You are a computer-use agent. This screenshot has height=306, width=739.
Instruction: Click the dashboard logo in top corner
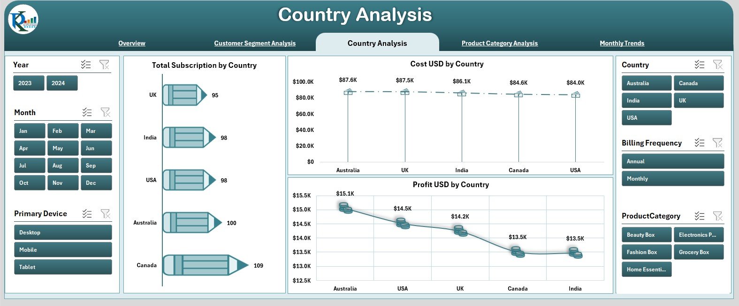click(23, 20)
